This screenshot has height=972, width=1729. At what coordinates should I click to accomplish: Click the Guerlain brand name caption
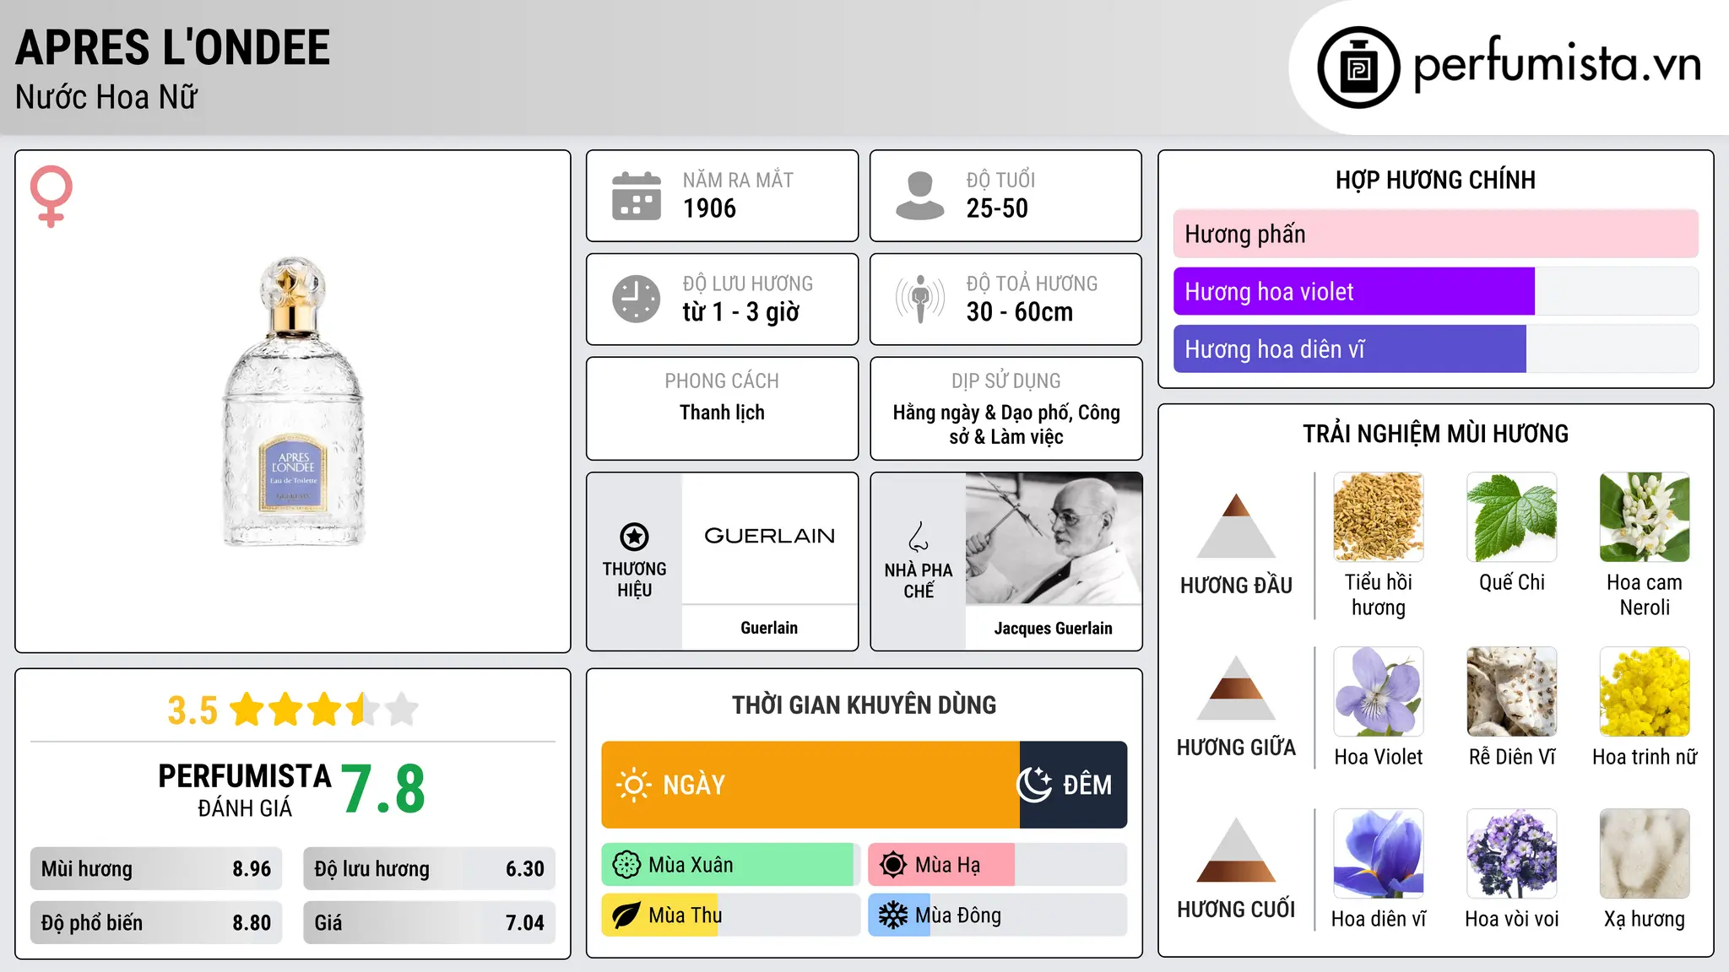coord(769,628)
